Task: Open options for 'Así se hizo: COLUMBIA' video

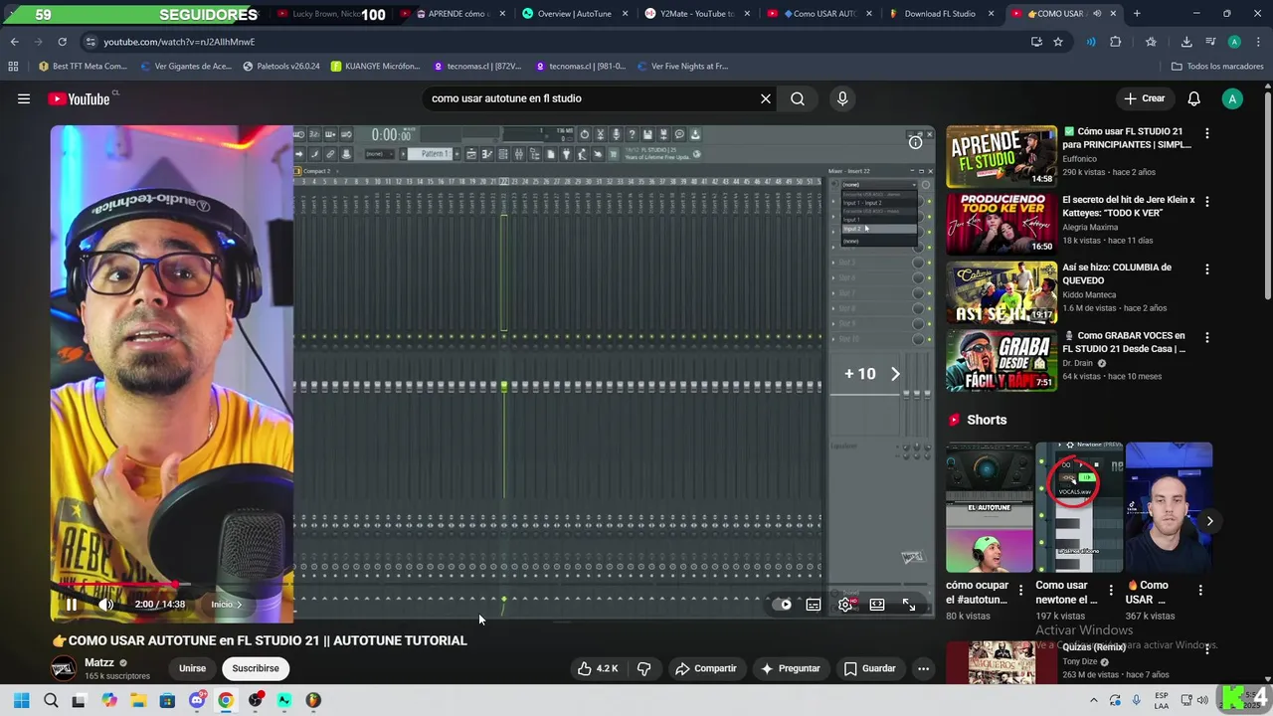Action: [x=1207, y=269]
